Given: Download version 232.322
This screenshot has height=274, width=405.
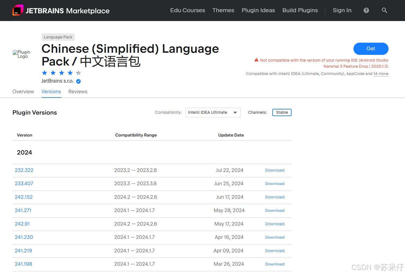Looking at the screenshot, I should pyautogui.click(x=275, y=170).
